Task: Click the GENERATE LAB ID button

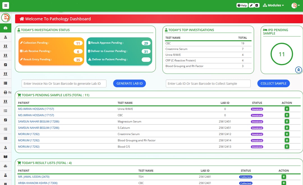Action: pyautogui.click(x=129, y=83)
